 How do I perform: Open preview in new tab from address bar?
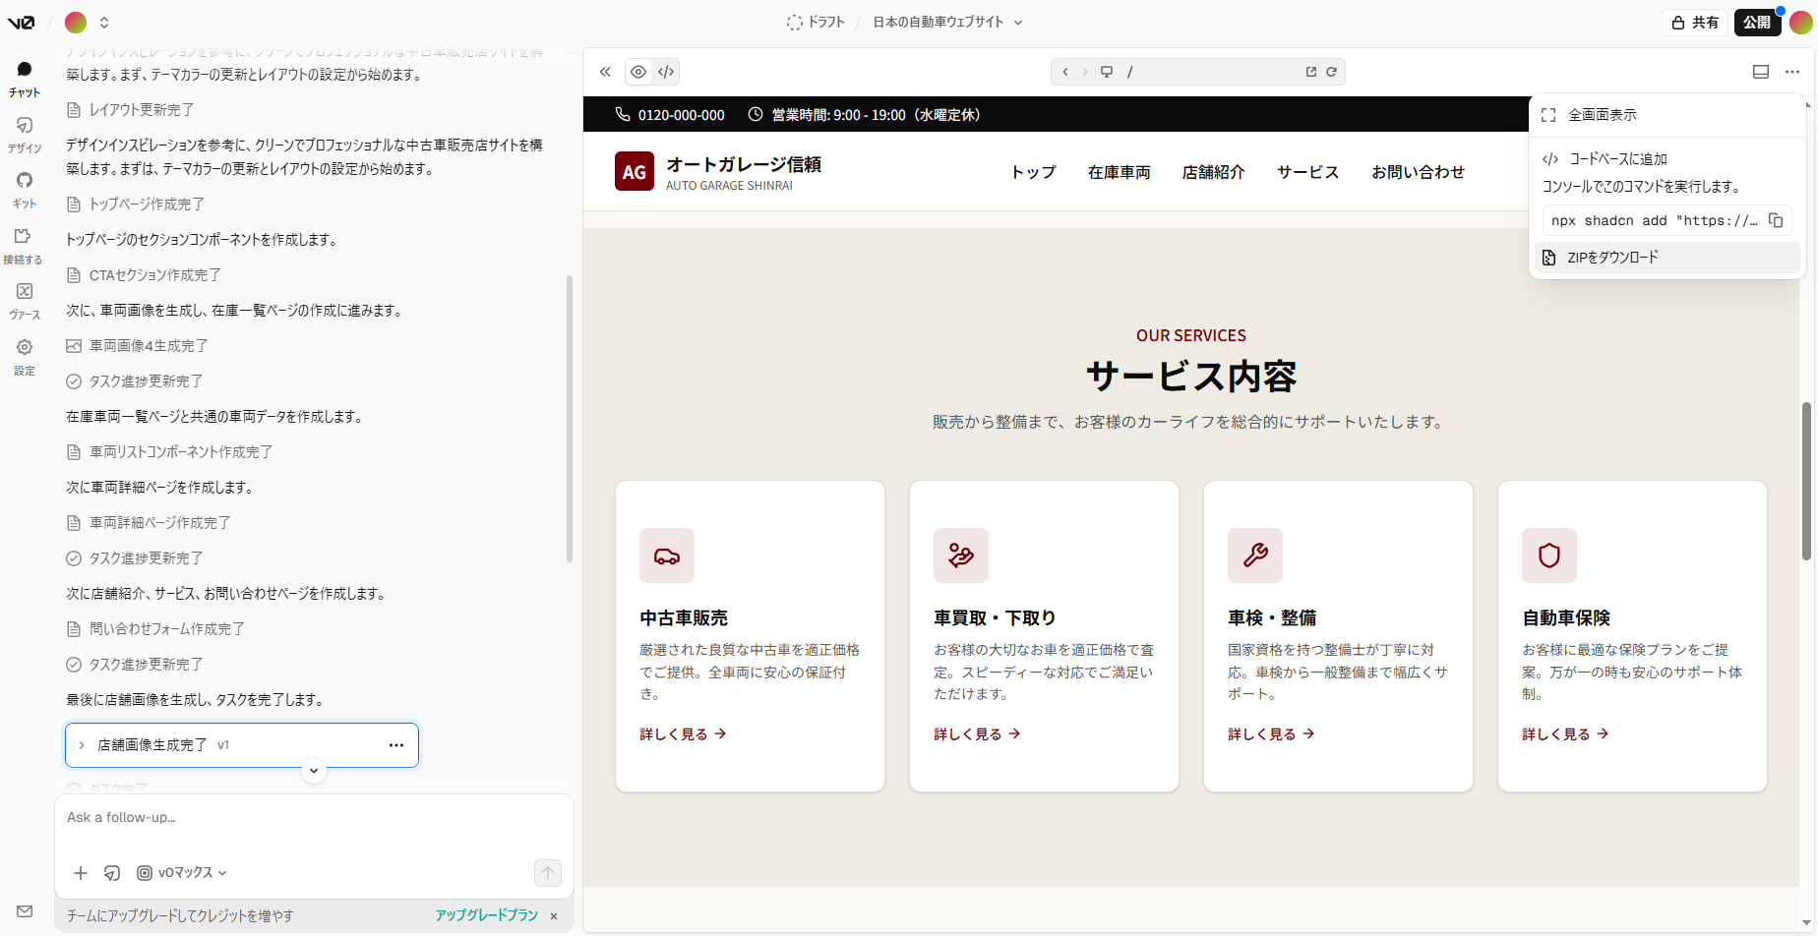pyautogui.click(x=1310, y=71)
